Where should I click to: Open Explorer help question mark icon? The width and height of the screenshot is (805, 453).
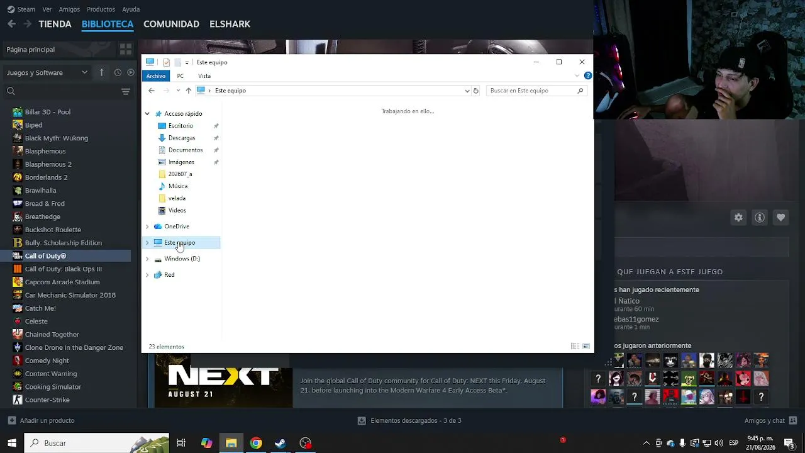[x=588, y=76]
